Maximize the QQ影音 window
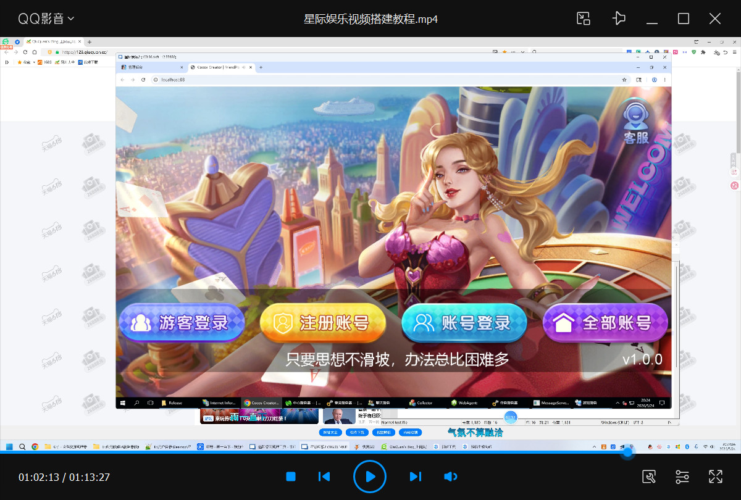 (684, 19)
